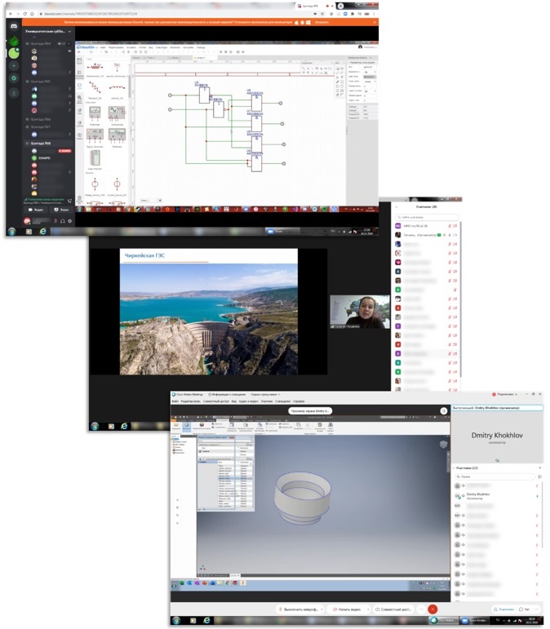This screenshot has width=550, height=629.
Task: Disconnect from the voice channel in Discord
Action: 69,201
